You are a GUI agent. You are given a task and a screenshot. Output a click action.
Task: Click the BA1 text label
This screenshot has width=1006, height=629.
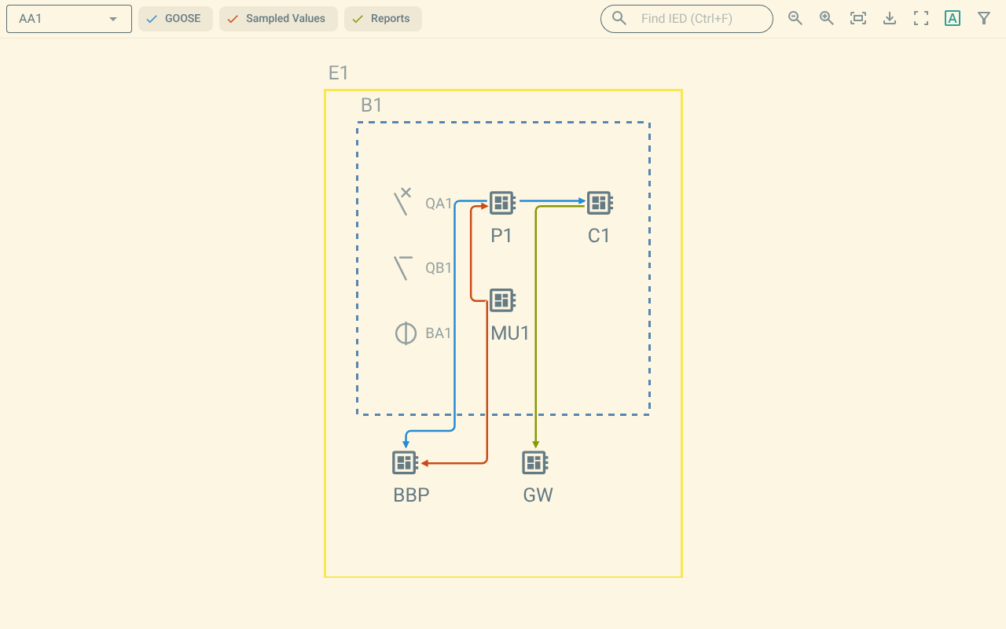pos(439,333)
